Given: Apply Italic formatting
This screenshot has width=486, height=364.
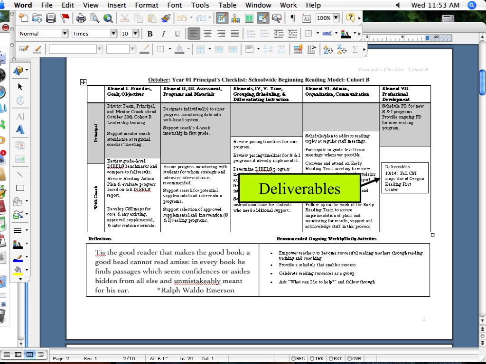Looking at the screenshot, I should tap(163, 34).
